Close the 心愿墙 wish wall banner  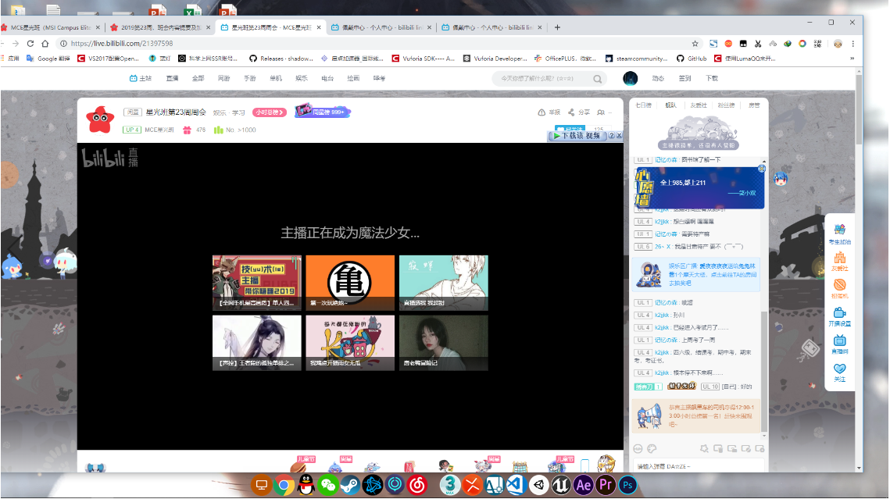click(x=762, y=169)
